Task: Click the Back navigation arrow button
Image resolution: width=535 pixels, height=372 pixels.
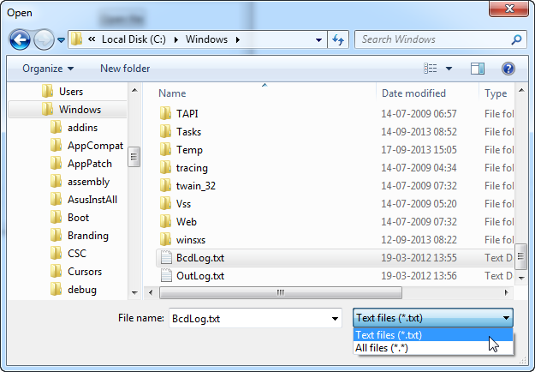Action: point(21,39)
